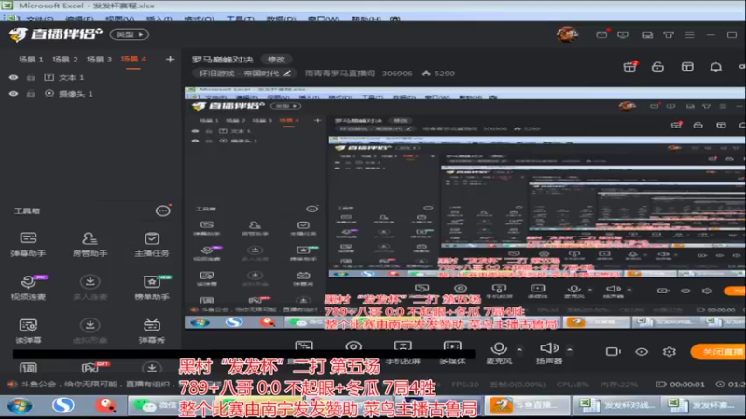Hide the 文本 1 source

click(x=13, y=77)
